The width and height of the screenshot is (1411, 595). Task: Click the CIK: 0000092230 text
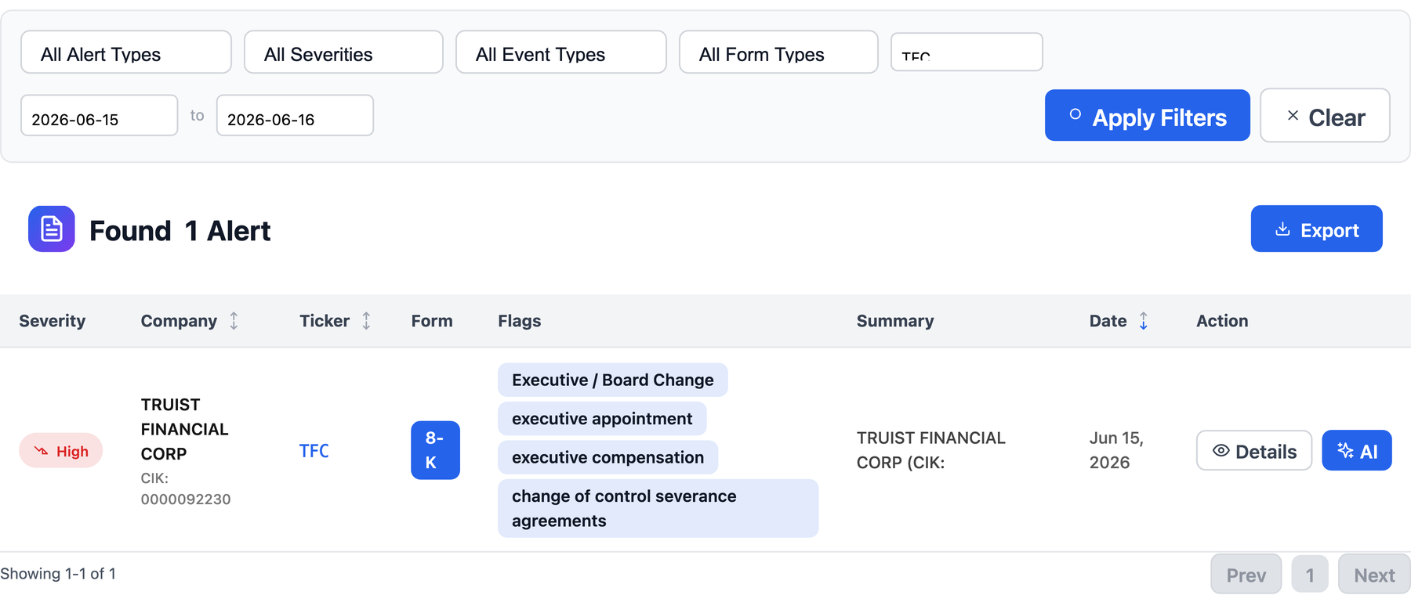tap(186, 489)
